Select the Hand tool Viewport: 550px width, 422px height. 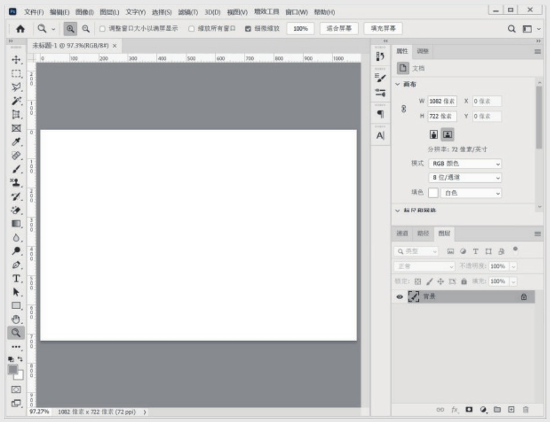(16, 319)
